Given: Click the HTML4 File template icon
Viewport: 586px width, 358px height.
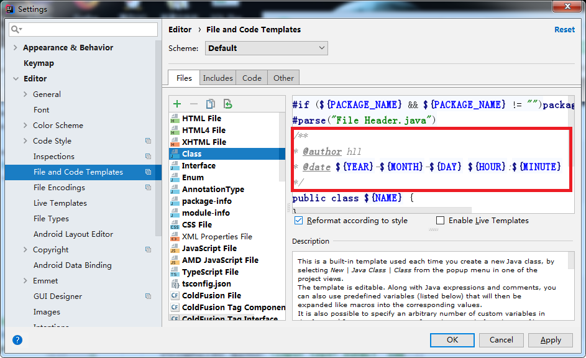Looking at the screenshot, I should point(175,131).
